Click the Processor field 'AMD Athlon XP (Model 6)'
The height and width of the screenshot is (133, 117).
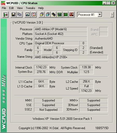click(60, 29)
